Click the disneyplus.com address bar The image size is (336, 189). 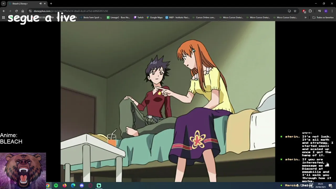(x=157, y=11)
